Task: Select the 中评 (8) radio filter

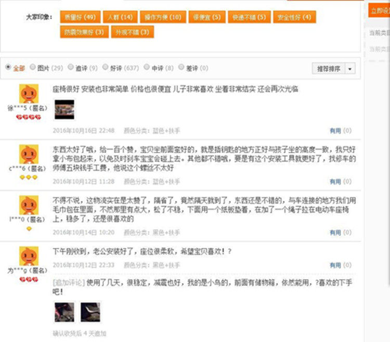Action: [x=147, y=67]
